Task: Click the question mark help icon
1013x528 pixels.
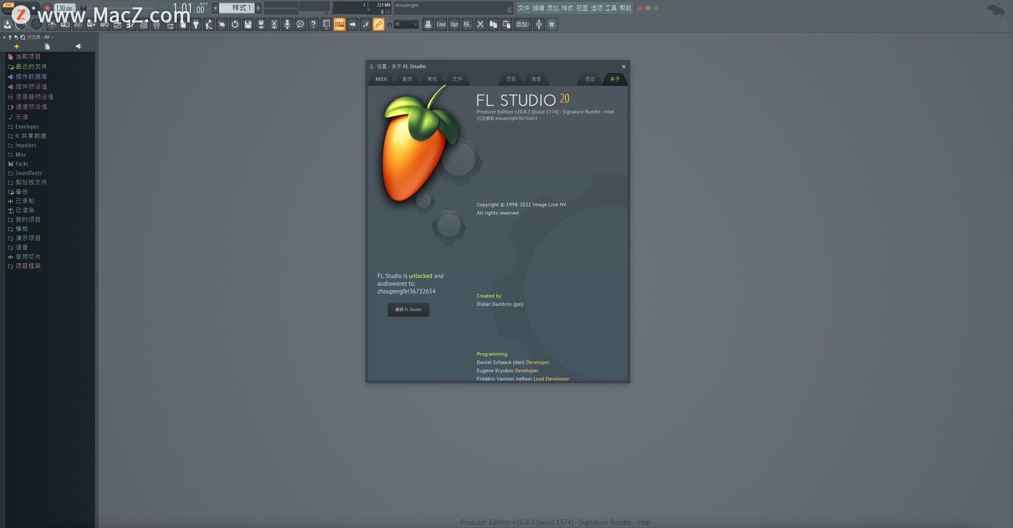Action: [313, 24]
